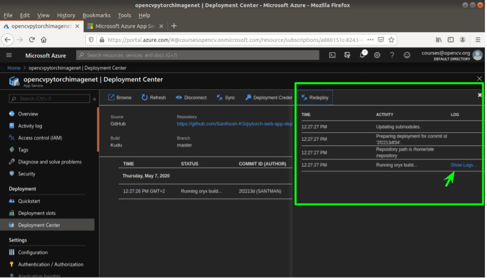Open Configuration under Settings
The width and height of the screenshot is (487, 278).
(32, 252)
